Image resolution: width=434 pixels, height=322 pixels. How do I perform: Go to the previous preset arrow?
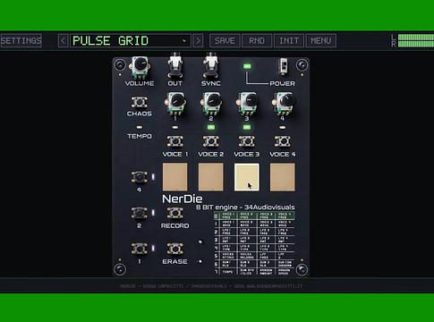pyautogui.click(x=63, y=40)
